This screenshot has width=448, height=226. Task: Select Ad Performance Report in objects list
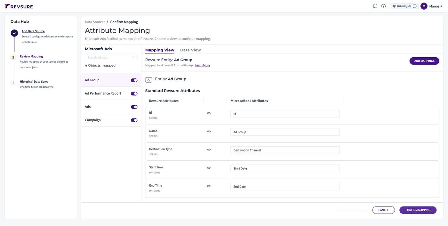click(x=111, y=93)
